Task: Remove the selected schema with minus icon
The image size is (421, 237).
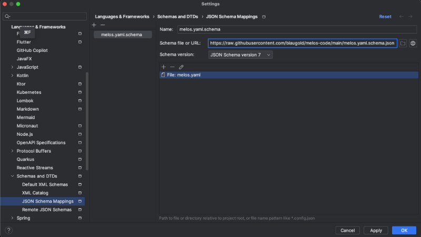Action: 103,25
